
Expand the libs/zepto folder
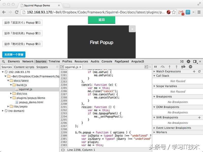[8, 107]
